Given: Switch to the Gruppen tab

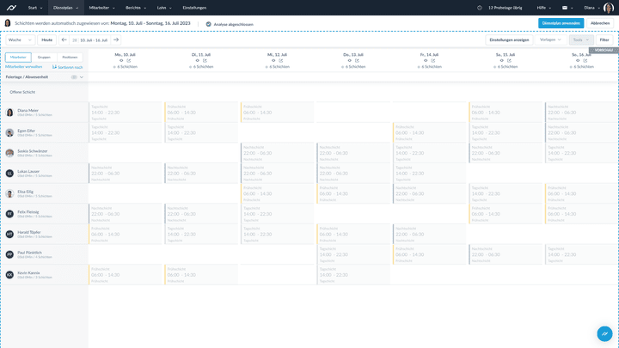Looking at the screenshot, I should point(44,57).
